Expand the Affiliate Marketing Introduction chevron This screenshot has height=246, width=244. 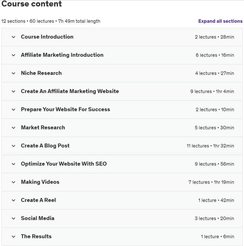[x=13, y=55]
